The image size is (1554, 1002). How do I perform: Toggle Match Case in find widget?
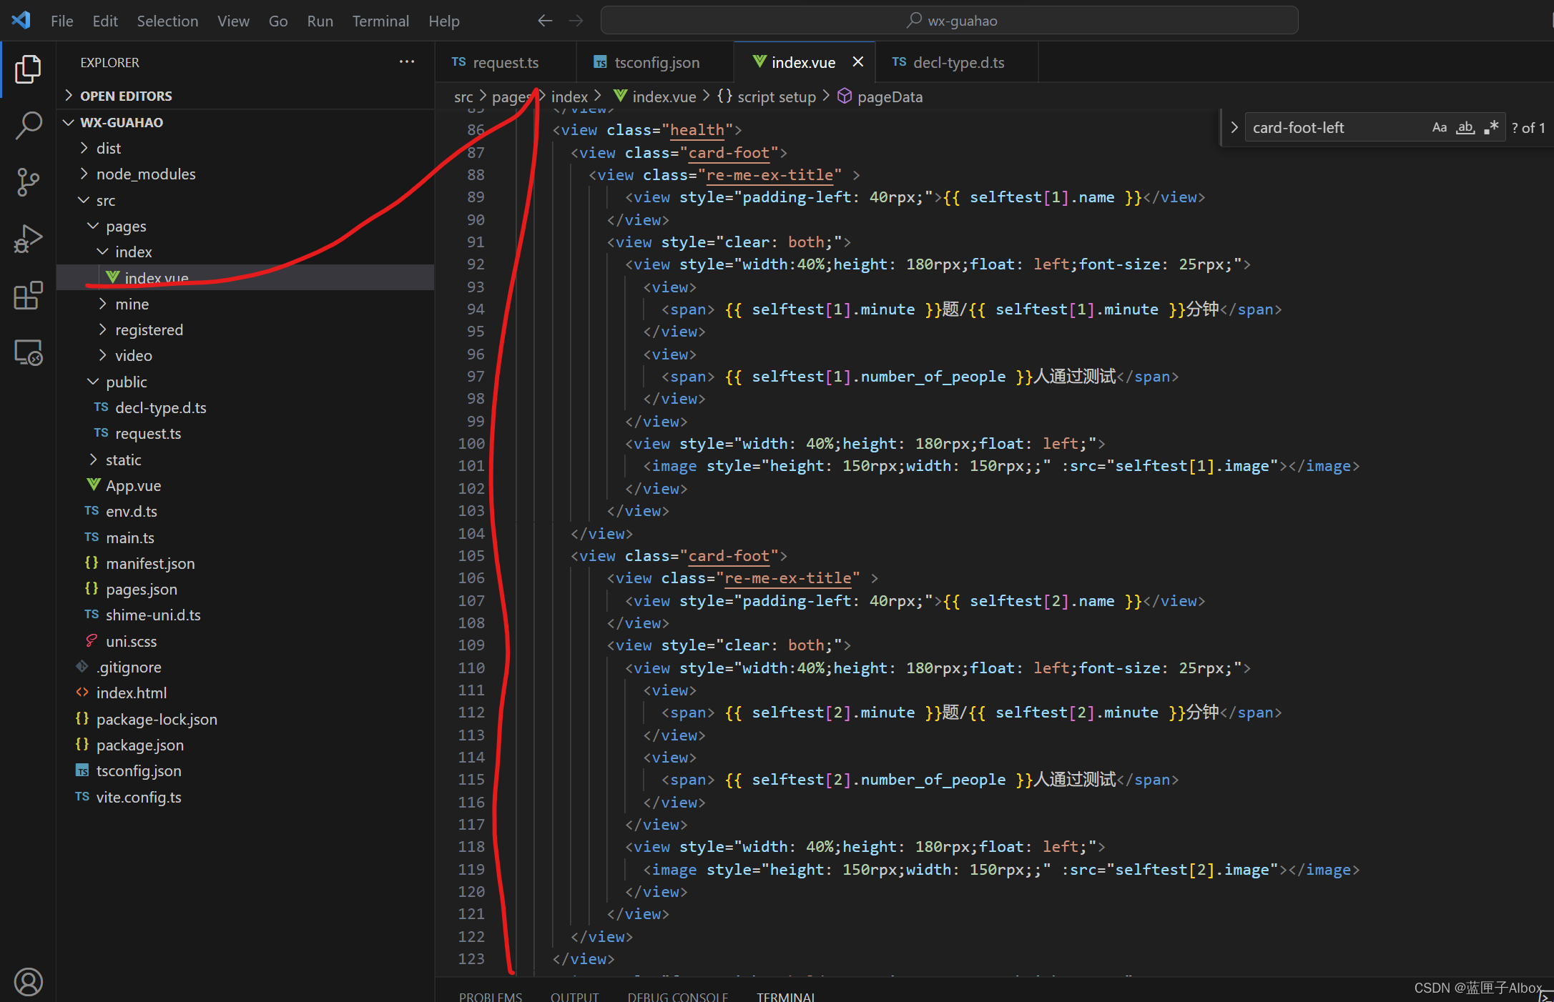[1439, 128]
